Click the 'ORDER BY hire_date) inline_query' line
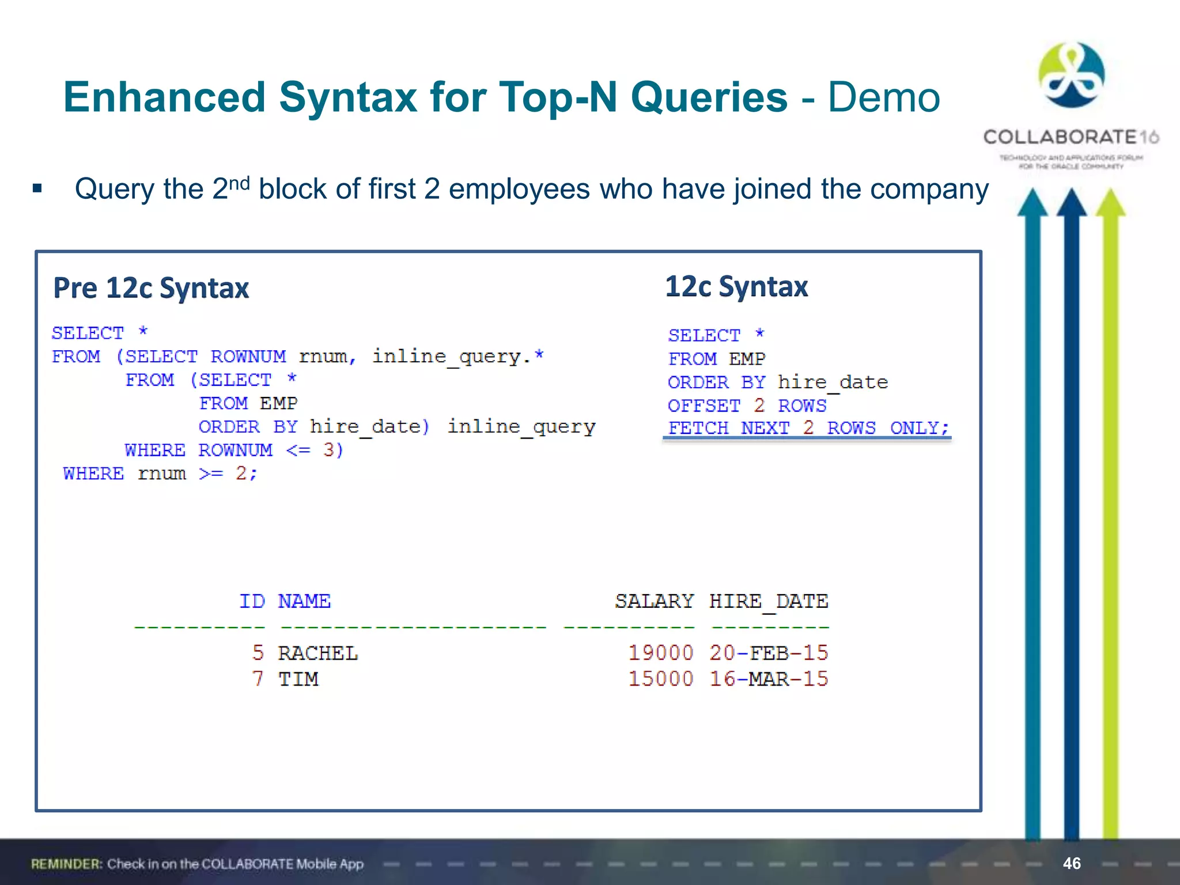The height and width of the screenshot is (885, 1180). point(397,427)
